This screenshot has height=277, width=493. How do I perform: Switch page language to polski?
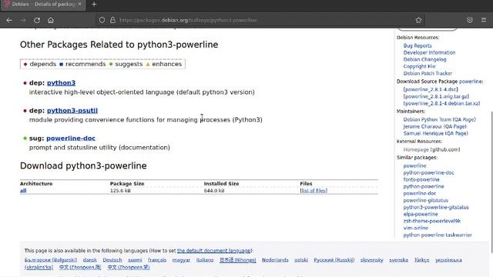(301, 260)
